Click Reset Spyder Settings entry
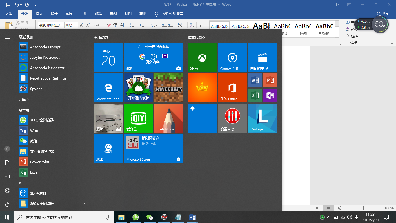Image resolution: width=396 pixels, height=223 pixels. point(53,78)
